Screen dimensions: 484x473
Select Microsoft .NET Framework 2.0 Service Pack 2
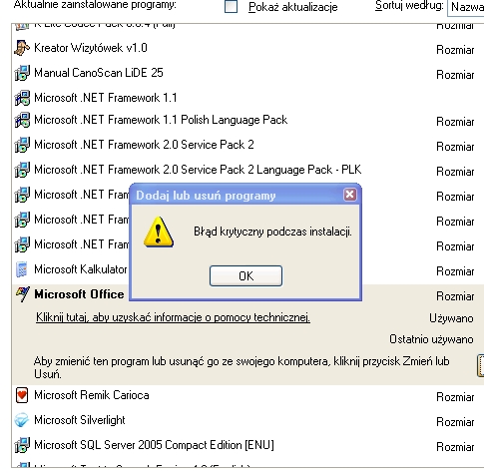[244, 145]
